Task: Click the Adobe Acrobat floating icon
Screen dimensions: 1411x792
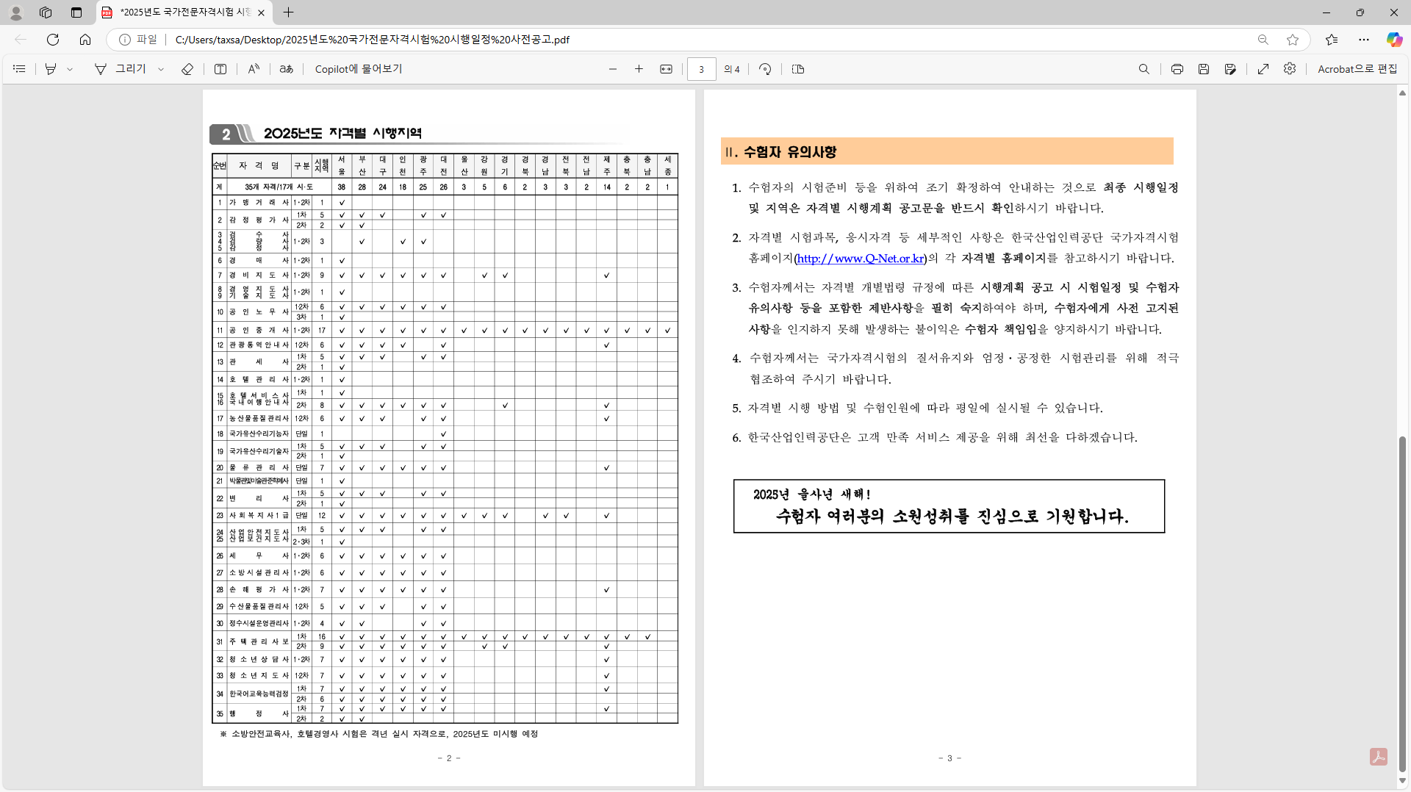Action: 1379,757
